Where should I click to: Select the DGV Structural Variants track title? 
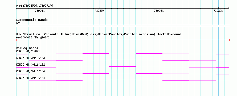coord(99,34)
